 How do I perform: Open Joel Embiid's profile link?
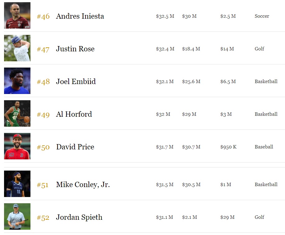tap(76, 82)
